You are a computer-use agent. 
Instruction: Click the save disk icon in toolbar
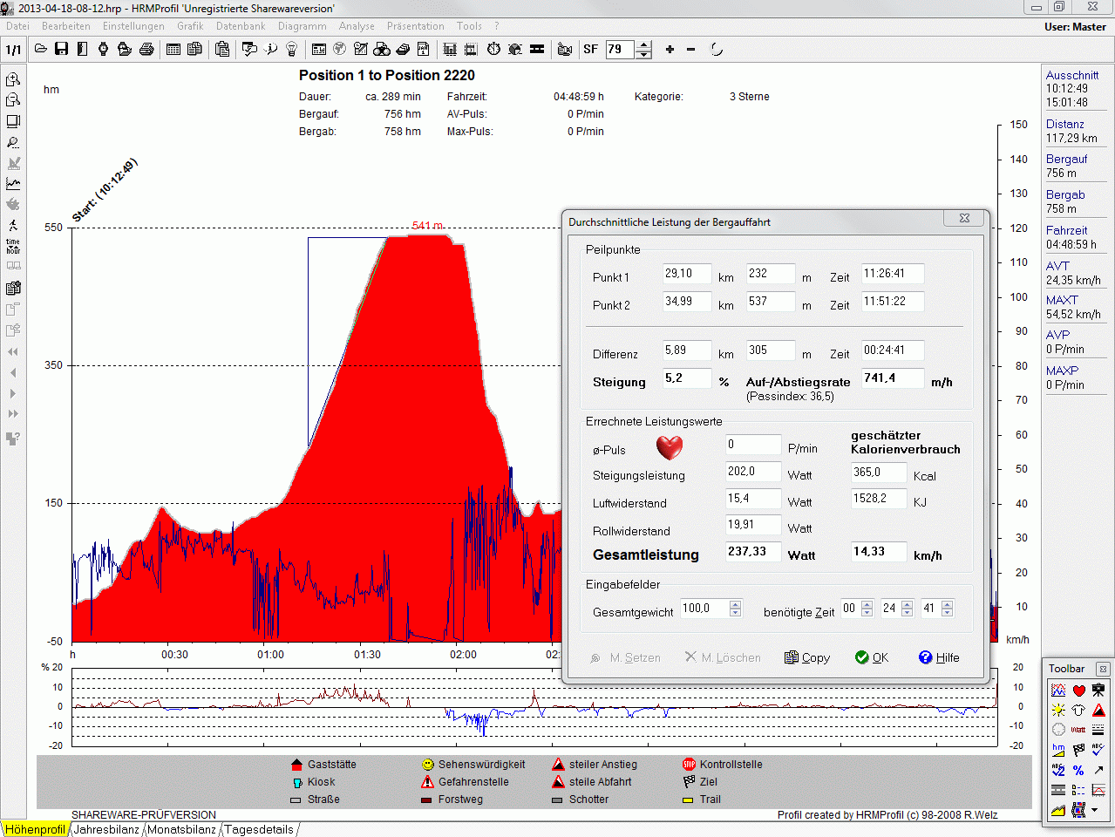point(61,49)
